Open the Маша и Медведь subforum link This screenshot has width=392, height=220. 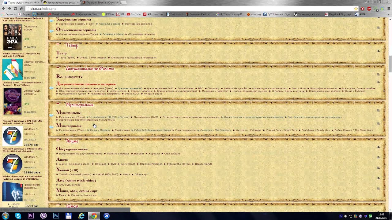100,130
